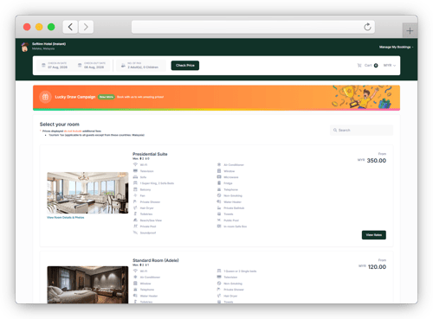The image size is (433, 319).
Task: Click View Rates for Presidential Suite
Action: click(x=374, y=235)
